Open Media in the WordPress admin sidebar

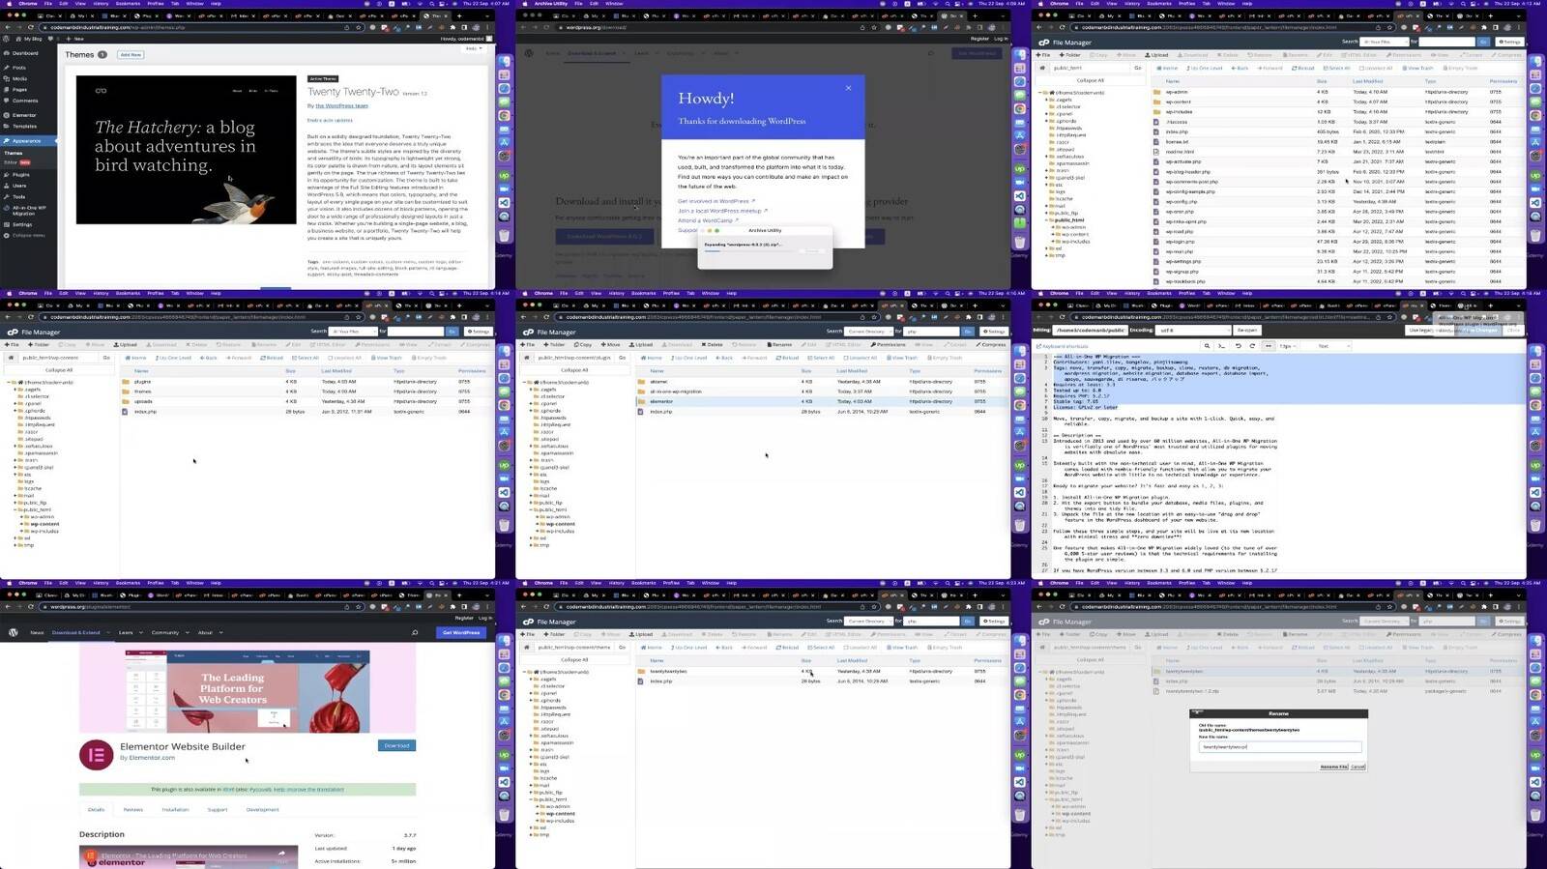(19, 78)
